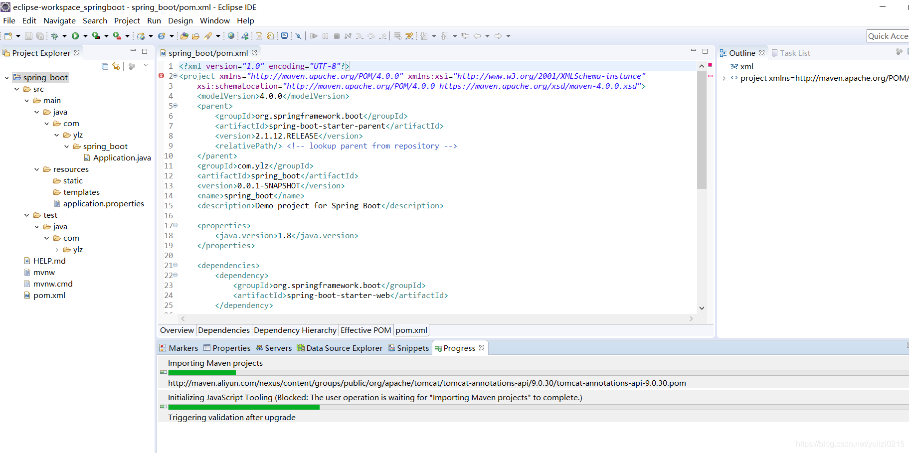Viewport: 909px width, 453px height.
Task: Launch Debug with the bug icon
Action: coord(55,36)
